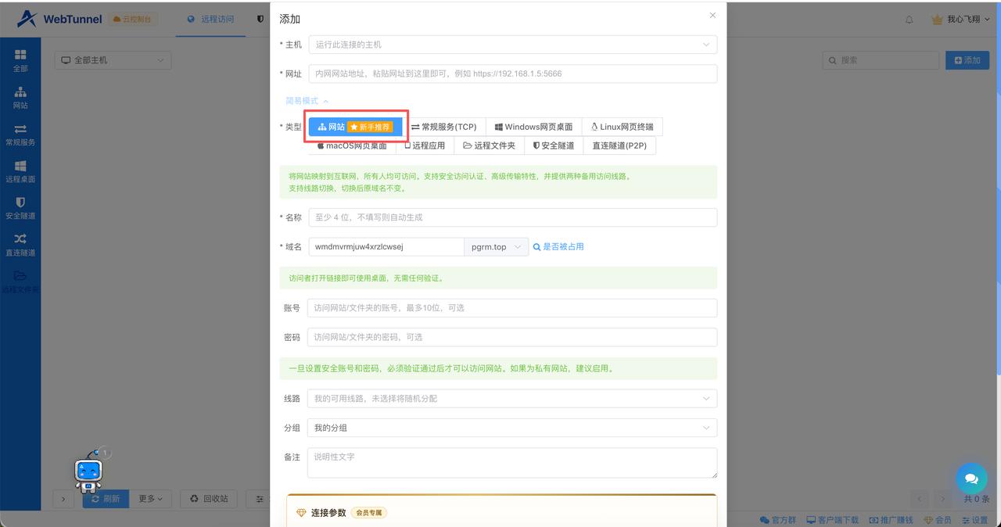Click the 会员专属 badge
The height and width of the screenshot is (527, 1001).
[x=369, y=513]
